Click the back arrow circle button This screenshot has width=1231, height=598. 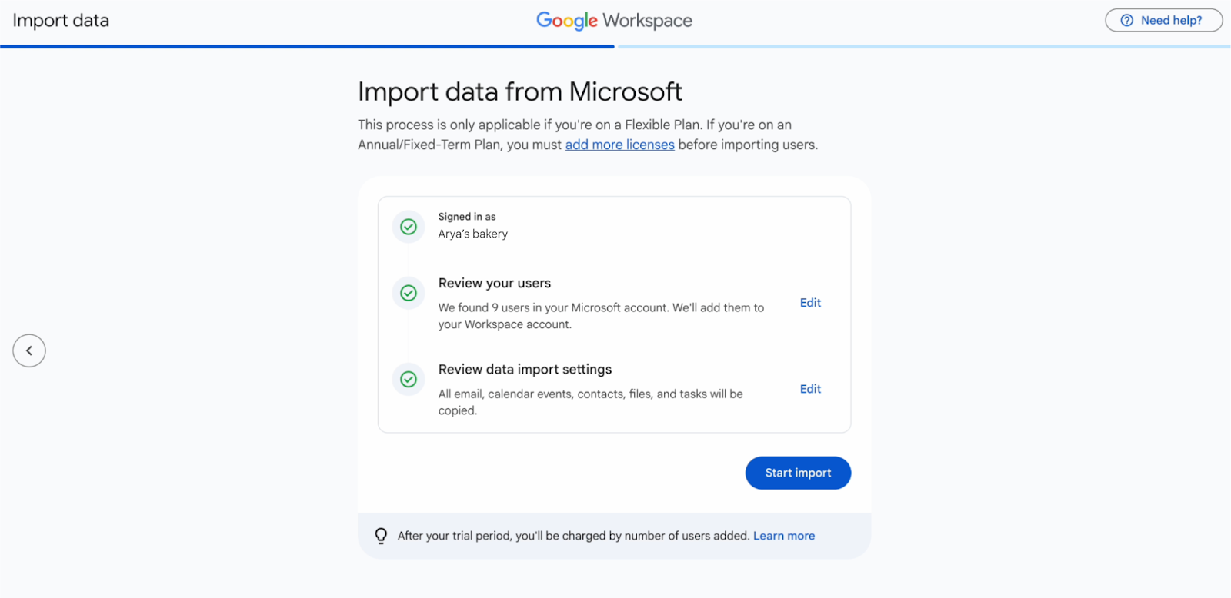29,350
